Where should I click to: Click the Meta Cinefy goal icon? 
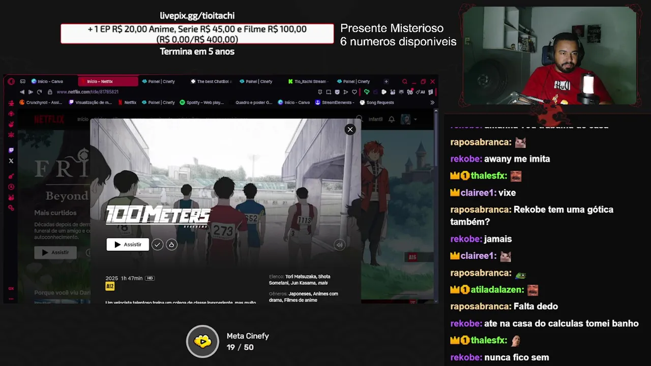click(x=202, y=342)
